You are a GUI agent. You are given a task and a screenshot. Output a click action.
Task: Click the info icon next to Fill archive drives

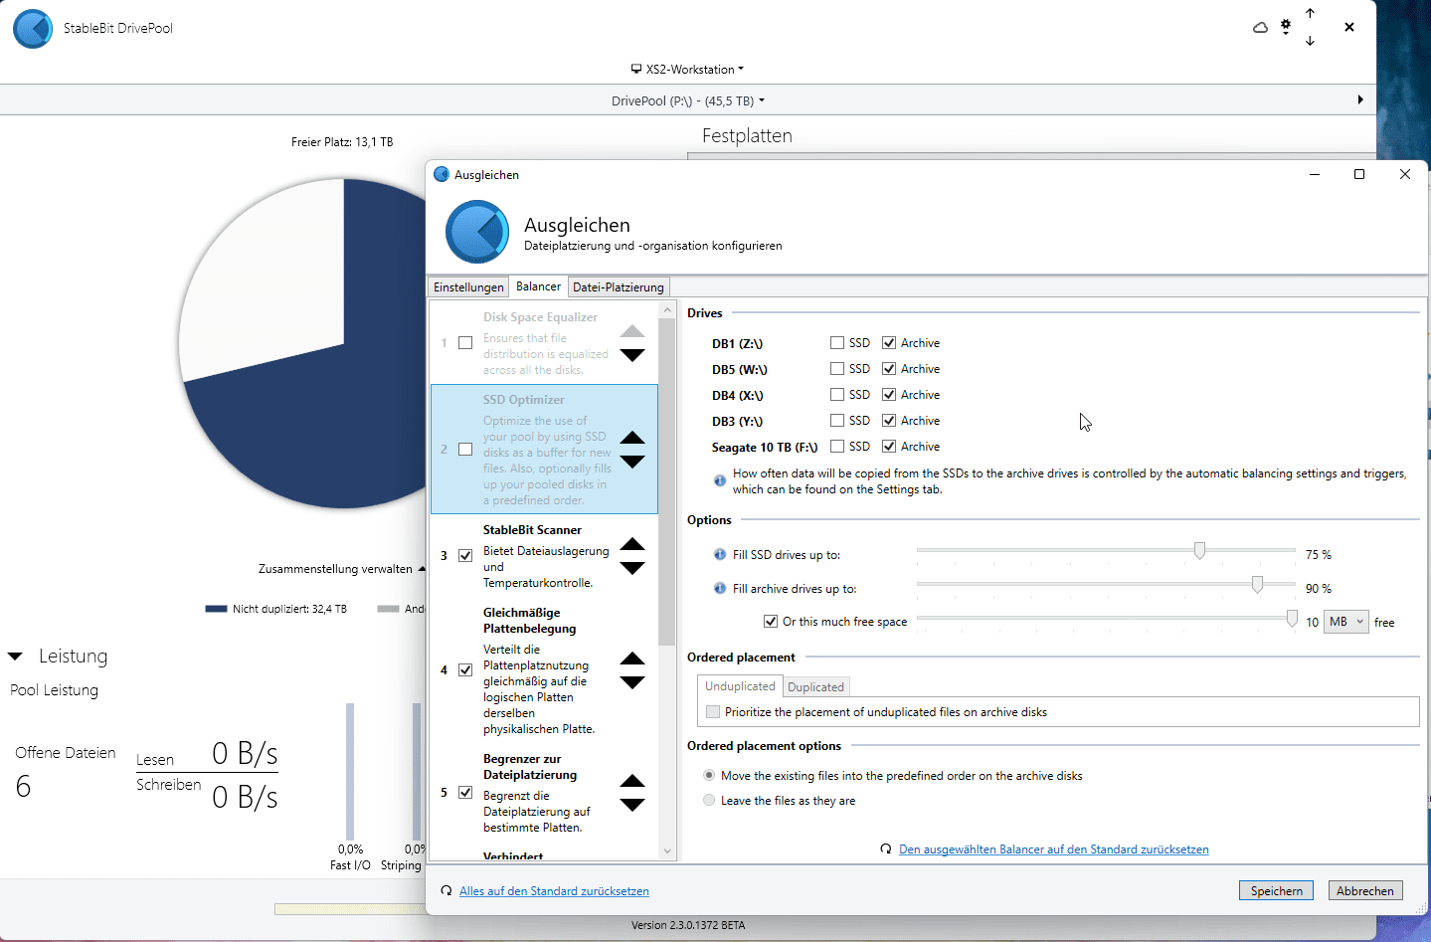[x=720, y=588]
